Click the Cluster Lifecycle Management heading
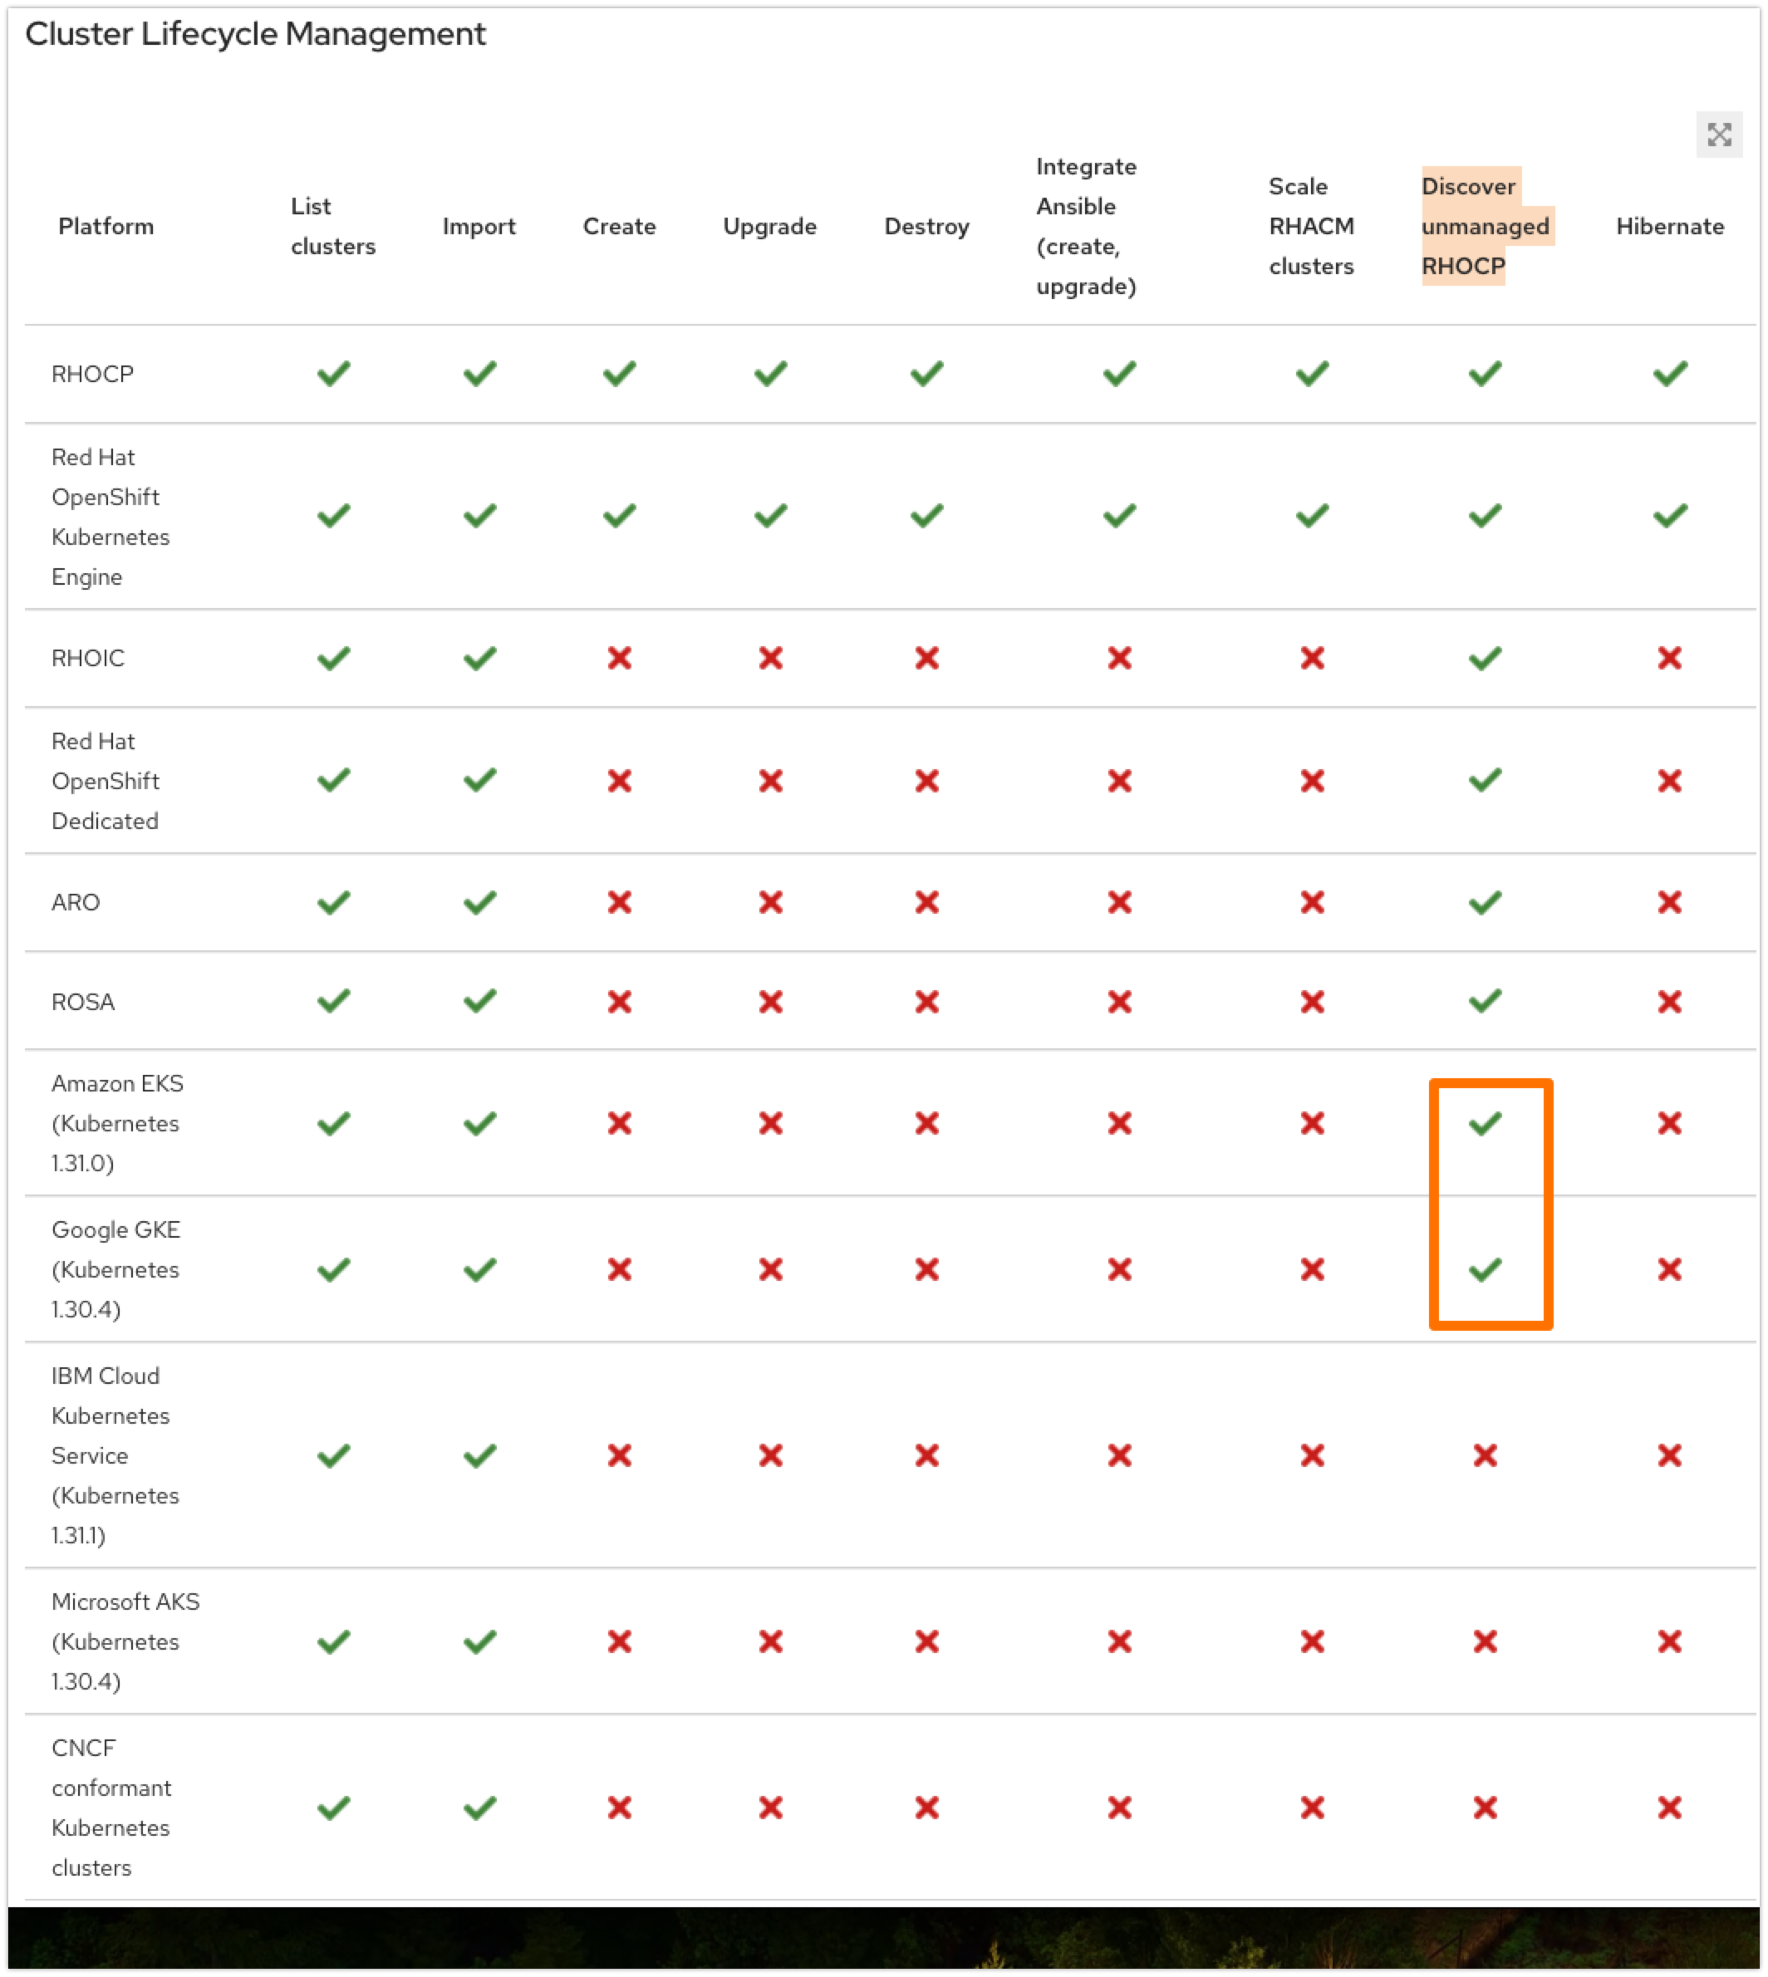The width and height of the screenshot is (1768, 1977). point(256,34)
